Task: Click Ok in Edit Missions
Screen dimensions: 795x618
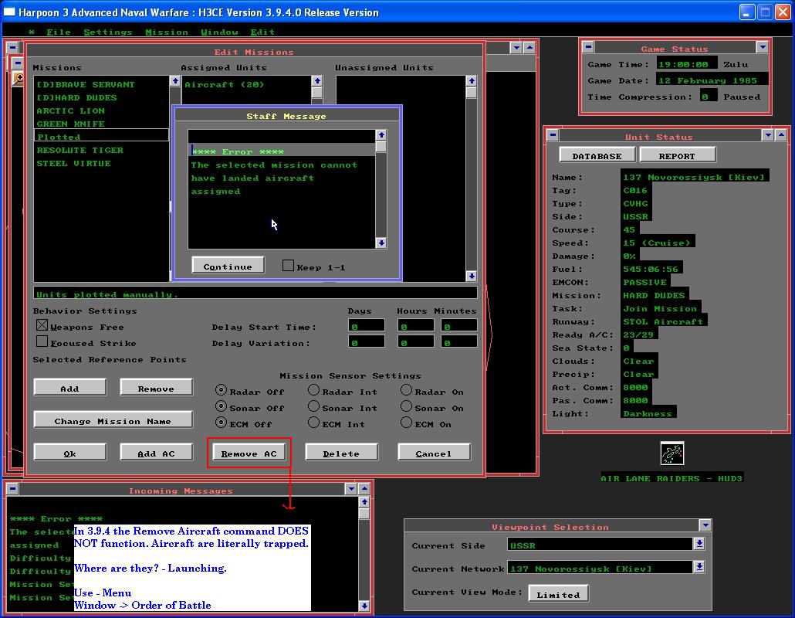Action: coord(70,452)
